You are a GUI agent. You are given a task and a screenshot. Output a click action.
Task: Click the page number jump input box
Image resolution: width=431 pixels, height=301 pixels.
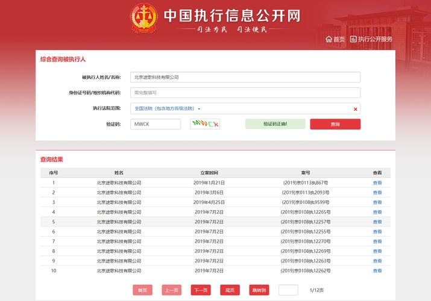[x=288, y=290]
